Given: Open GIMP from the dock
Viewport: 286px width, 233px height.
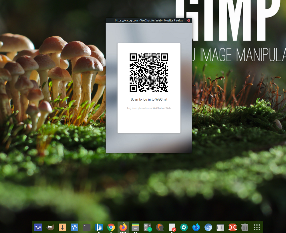Looking at the screenshot, I should 50,227.
